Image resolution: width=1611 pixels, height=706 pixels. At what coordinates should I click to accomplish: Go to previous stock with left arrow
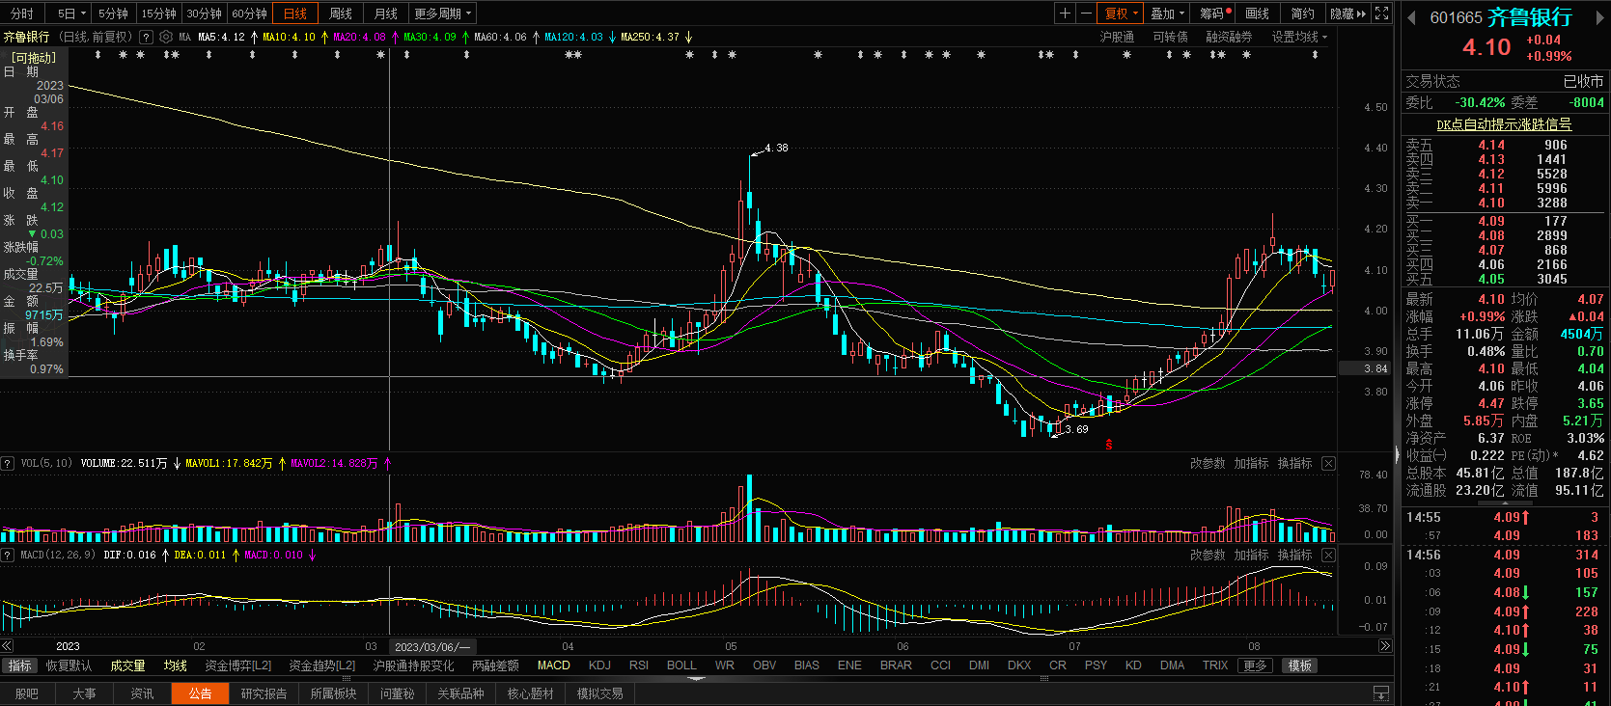(1411, 17)
